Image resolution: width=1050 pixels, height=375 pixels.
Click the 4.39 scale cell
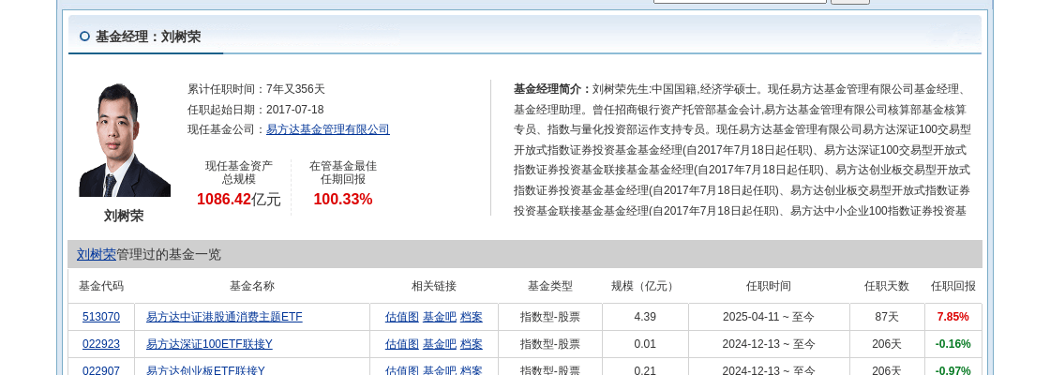[645, 317]
